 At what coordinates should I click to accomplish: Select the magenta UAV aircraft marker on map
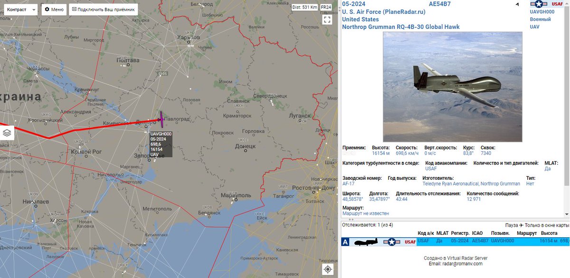click(x=161, y=120)
